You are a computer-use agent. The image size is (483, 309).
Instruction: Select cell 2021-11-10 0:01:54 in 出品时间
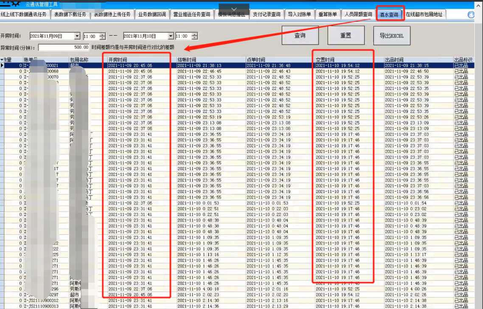coord(418,203)
